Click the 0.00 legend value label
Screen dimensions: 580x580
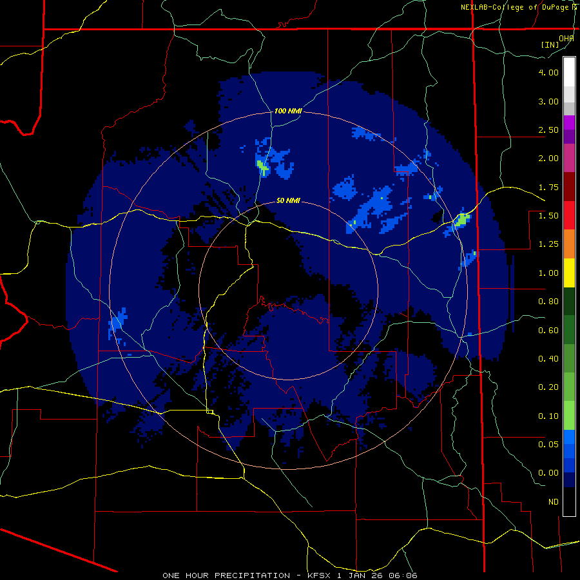[548, 473]
